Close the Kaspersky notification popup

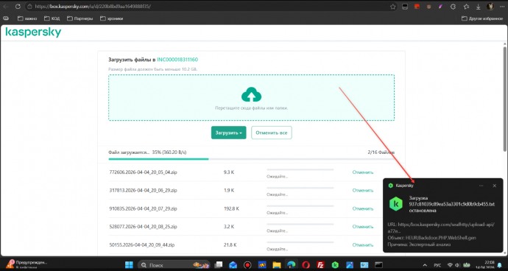pyautogui.click(x=495, y=186)
